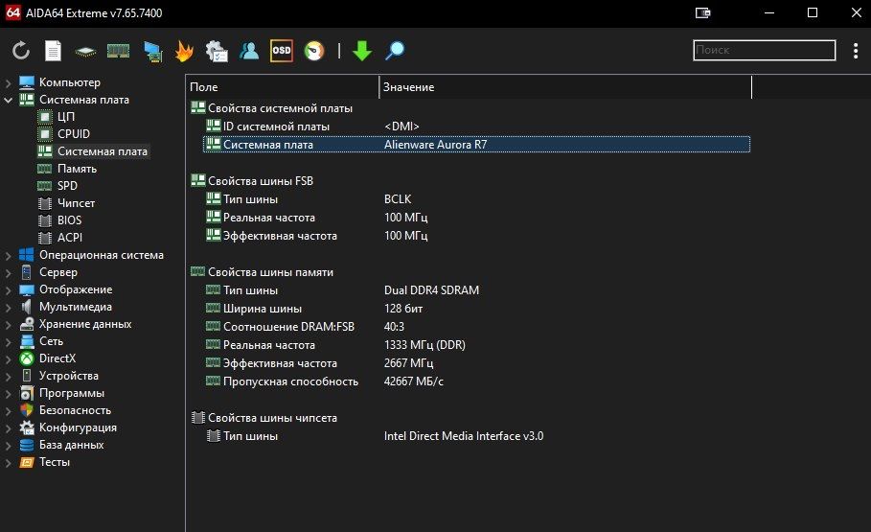Image resolution: width=871 pixels, height=532 pixels.
Task: Select the Соотношение DRAM:FSB row
Action: tap(476, 327)
